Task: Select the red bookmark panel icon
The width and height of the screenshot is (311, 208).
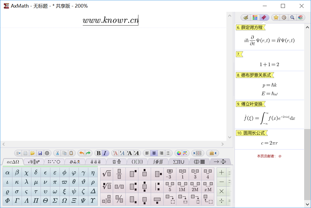Action: [x=264, y=18]
